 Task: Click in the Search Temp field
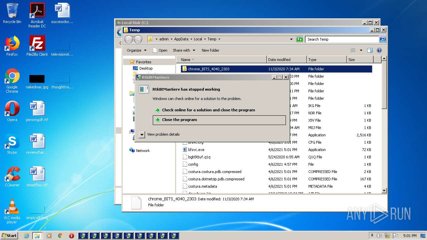coord(342,39)
